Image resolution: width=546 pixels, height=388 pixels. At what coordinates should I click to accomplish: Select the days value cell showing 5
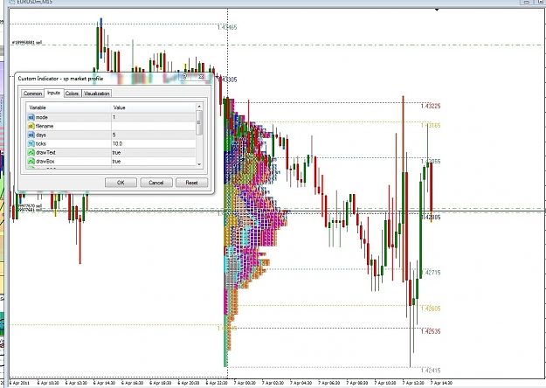153,135
